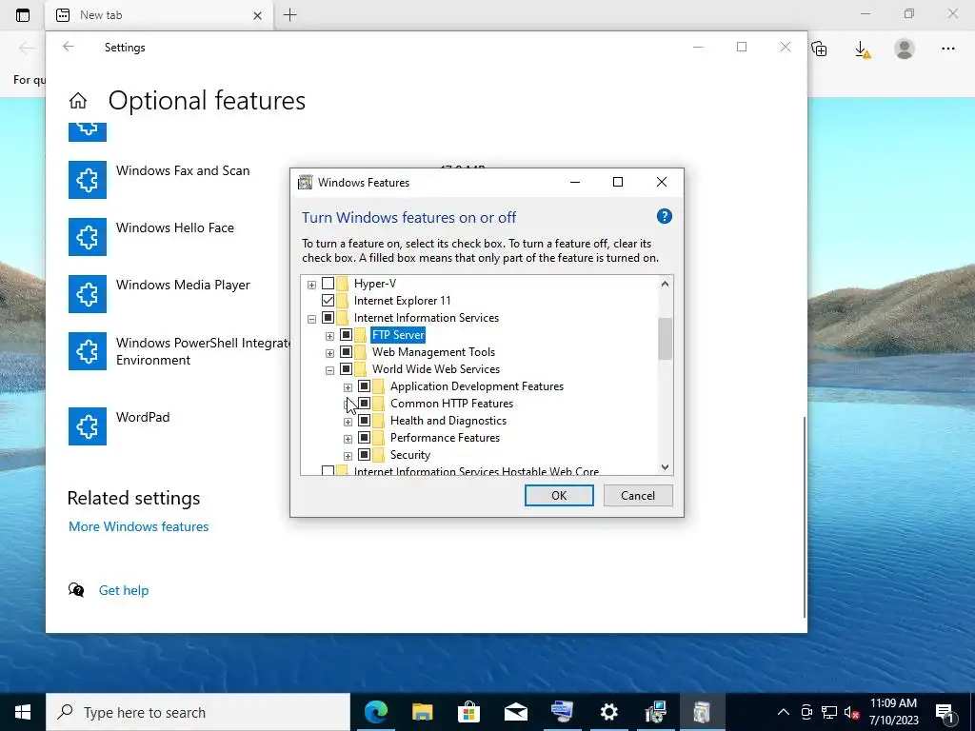This screenshot has width=975, height=731.
Task: Collapse World Wide Web Services node
Action: point(329,370)
